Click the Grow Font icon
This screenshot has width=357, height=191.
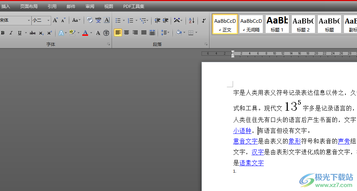coord(55,20)
